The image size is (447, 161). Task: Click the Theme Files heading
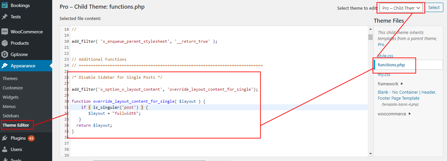click(389, 21)
